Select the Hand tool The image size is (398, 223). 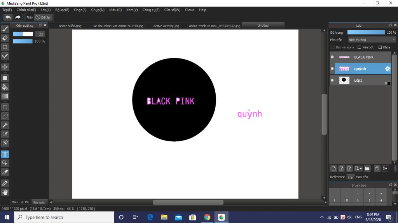(5, 192)
